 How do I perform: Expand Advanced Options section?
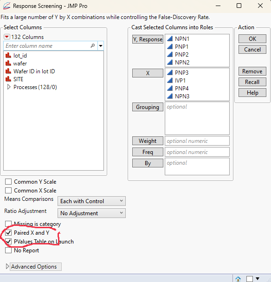coord(7,266)
